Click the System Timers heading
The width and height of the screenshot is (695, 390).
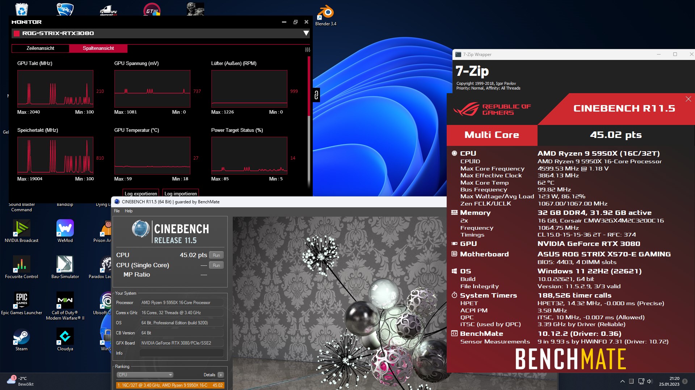tap(488, 295)
